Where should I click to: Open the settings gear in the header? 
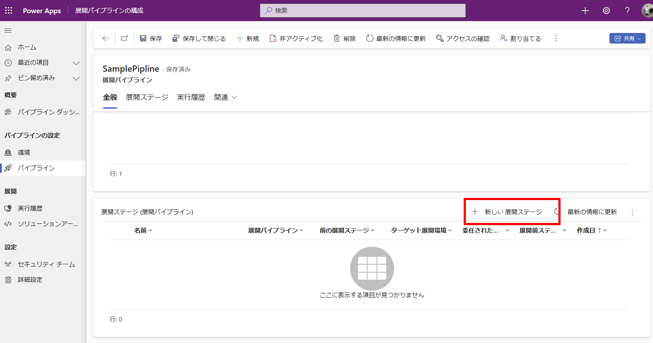point(606,10)
